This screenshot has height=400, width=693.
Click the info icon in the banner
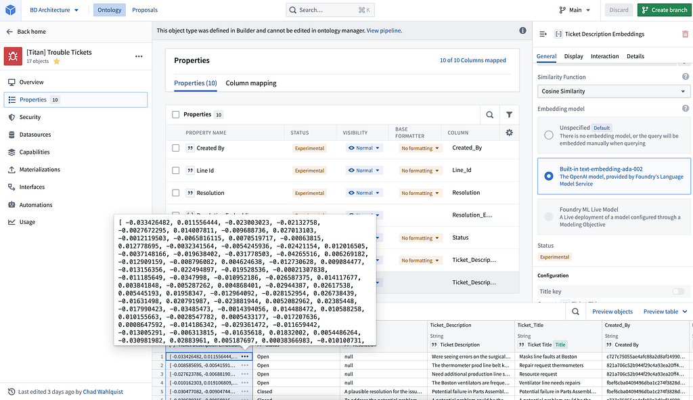coord(523,30)
